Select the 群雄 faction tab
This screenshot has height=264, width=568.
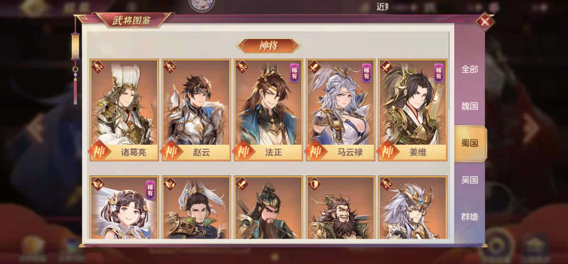470,217
